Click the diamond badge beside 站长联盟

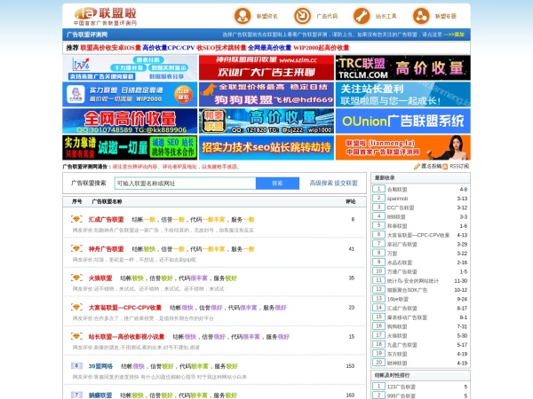pos(76,337)
